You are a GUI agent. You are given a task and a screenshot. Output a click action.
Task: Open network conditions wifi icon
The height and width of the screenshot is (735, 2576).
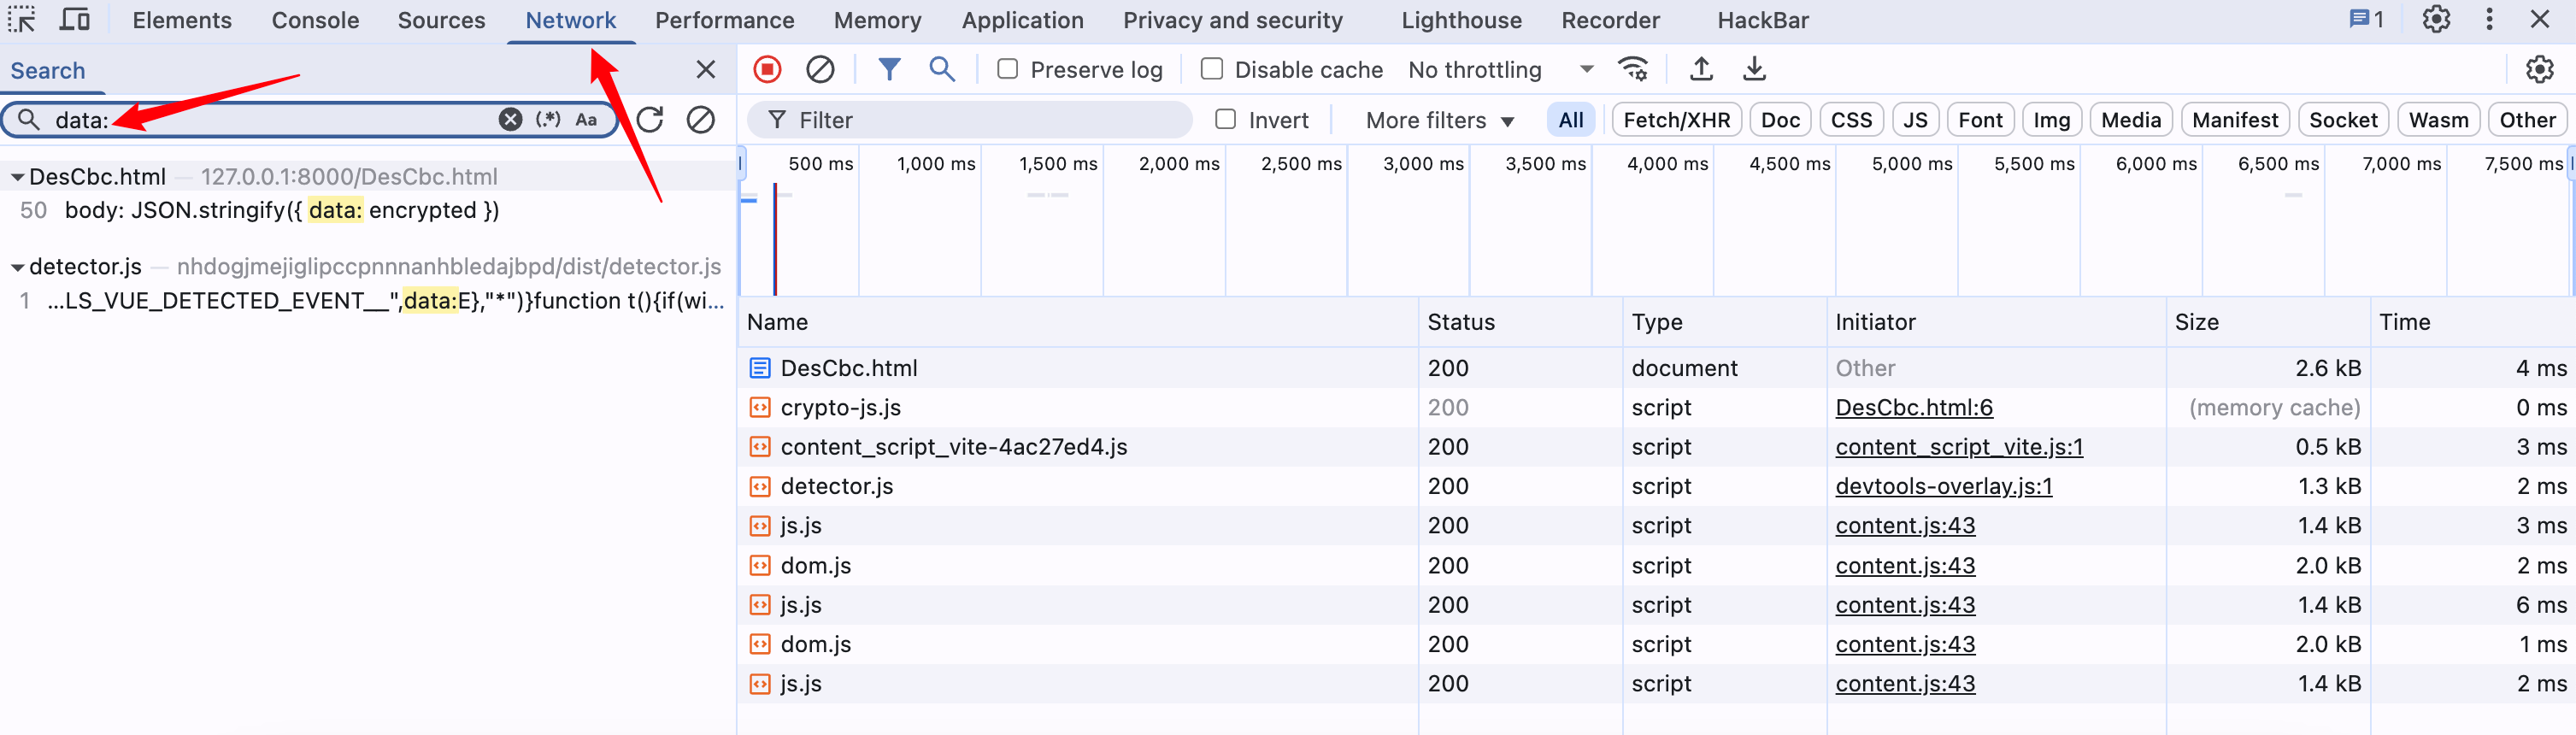point(1633,69)
